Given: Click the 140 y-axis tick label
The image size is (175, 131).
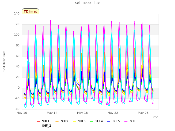Looking at the screenshot, I should [x=17, y=13].
